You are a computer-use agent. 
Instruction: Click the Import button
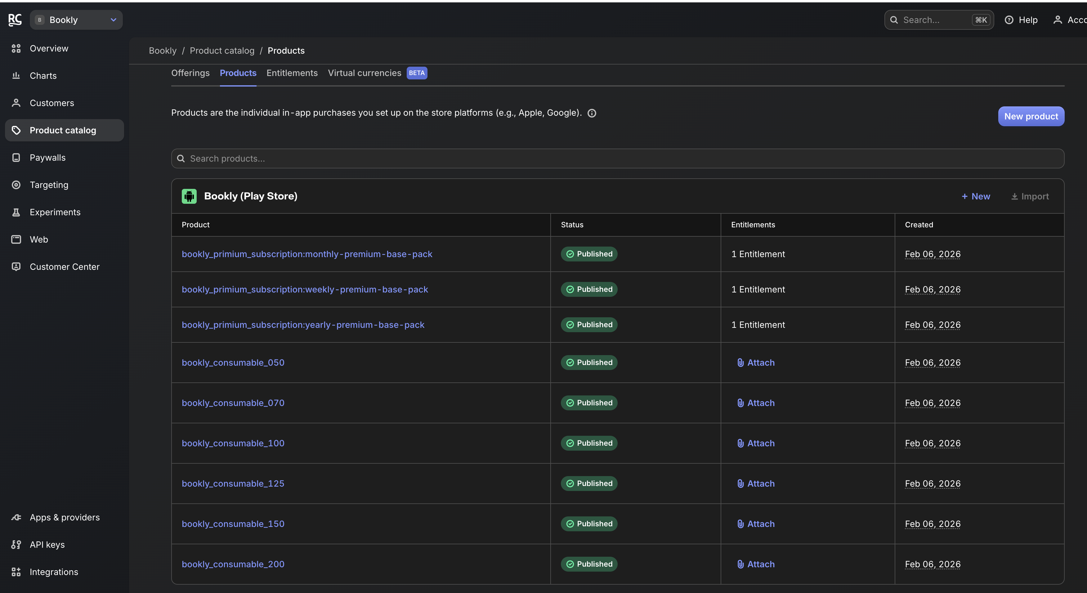(x=1030, y=196)
